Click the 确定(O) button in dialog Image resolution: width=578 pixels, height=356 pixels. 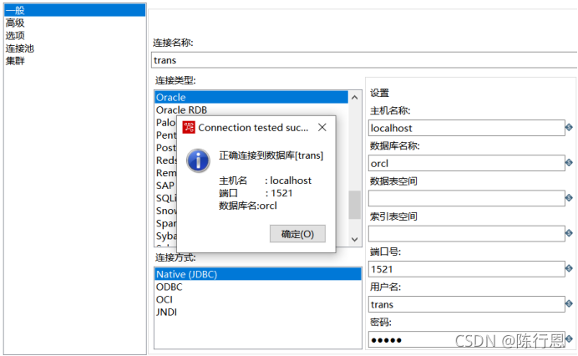[297, 234]
